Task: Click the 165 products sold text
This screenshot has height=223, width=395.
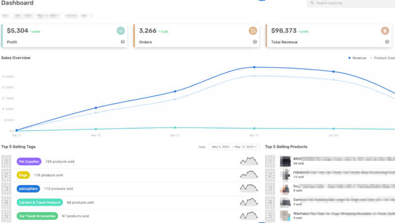Action: click(x=60, y=161)
